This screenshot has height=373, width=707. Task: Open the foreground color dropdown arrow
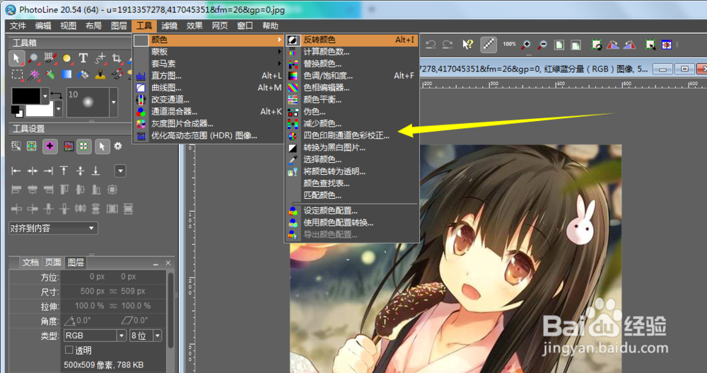45,96
